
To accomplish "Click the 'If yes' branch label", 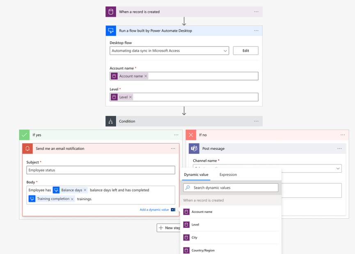I will (37, 135).
